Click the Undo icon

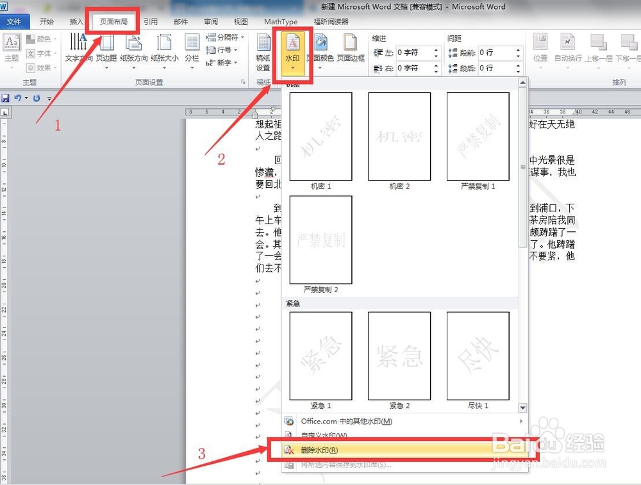click(17, 98)
